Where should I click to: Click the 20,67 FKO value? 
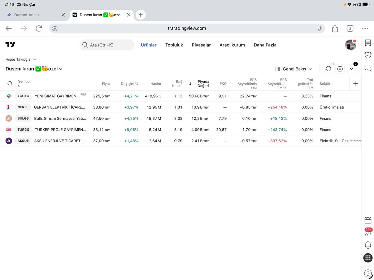point(221,130)
